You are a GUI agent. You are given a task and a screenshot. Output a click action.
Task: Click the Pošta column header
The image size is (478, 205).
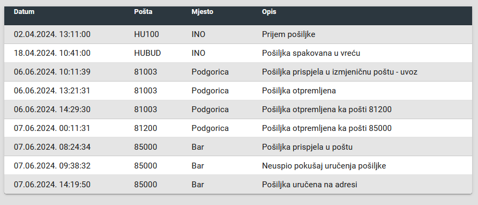tap(143, 12)
